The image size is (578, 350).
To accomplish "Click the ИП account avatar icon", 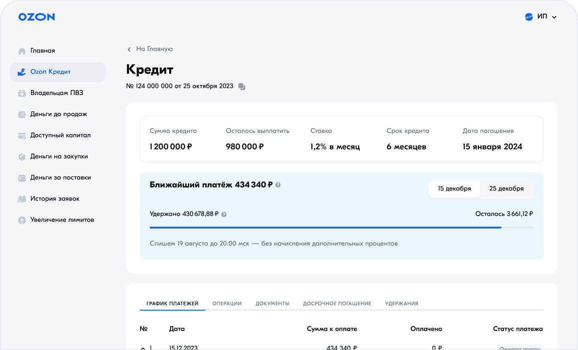I will [529, 17].
